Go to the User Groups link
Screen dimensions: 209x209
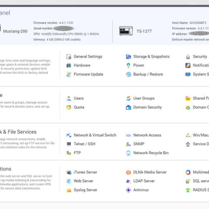[x=144, y=98]
